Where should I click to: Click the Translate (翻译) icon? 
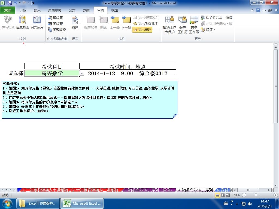[75, 22]
